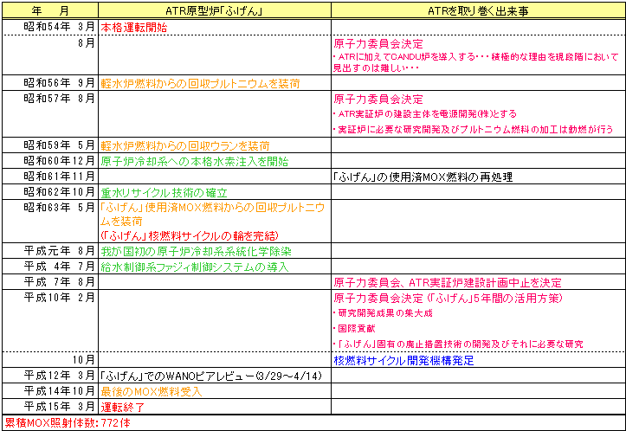Click the orange text '最後のMOX燃料受入'
This screenshot has height=431, width=626.
[152, 391]
